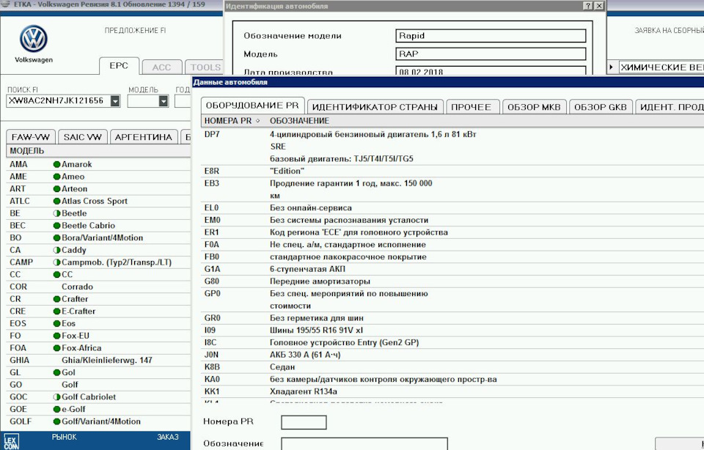
Task: Click the half-filled circle next to Beetle
Action: click(56, 213)
